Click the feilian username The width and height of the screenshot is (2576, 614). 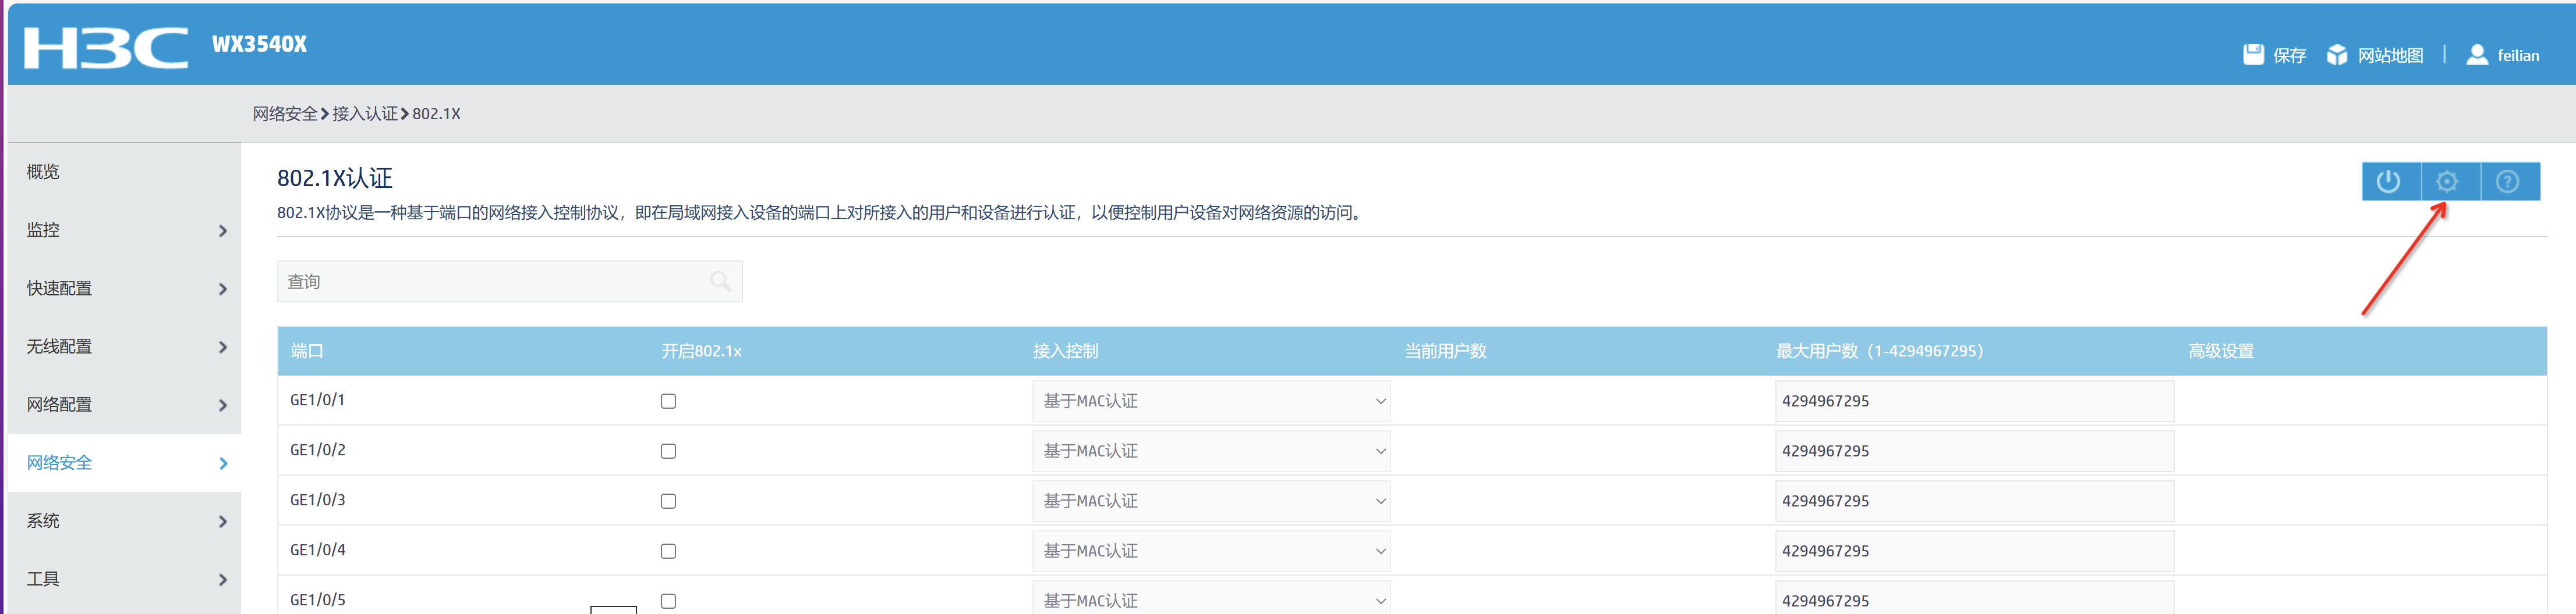(2518, 56)
